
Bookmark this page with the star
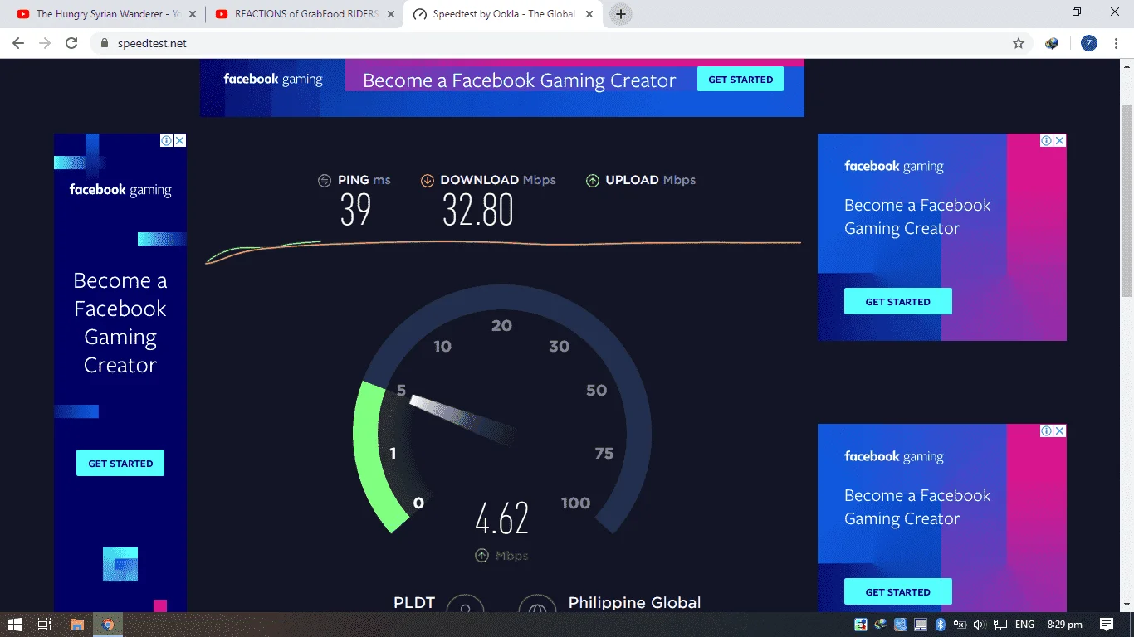click(1019, 43)
